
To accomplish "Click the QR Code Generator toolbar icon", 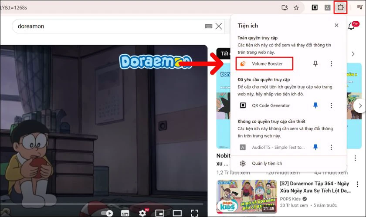I will [x=315, y=8].
